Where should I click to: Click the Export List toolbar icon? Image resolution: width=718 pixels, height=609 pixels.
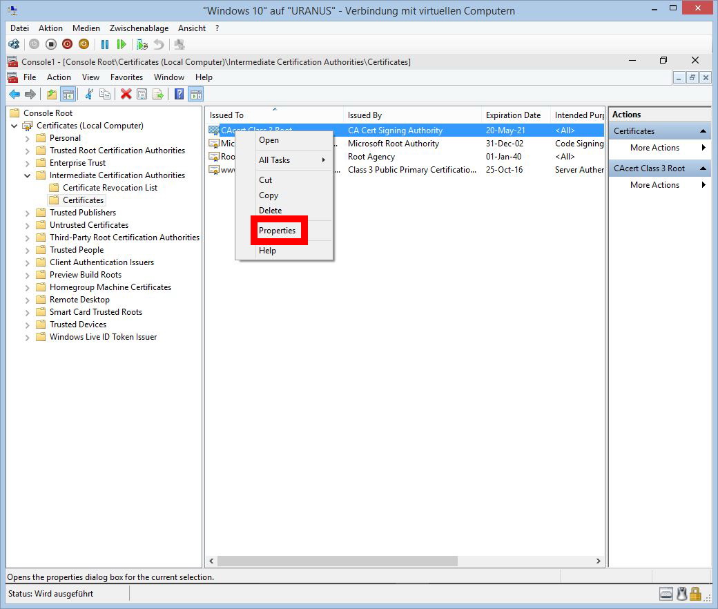tap(158, 95)
